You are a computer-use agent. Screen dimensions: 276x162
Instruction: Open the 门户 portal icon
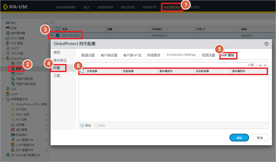pos(13,64)
